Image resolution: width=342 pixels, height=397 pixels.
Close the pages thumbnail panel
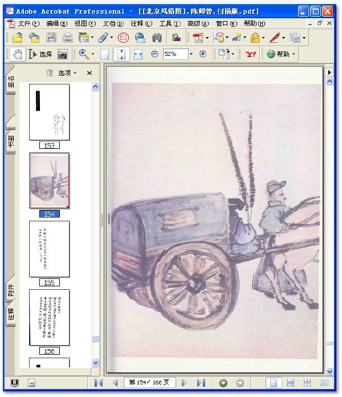coord(89,73)
